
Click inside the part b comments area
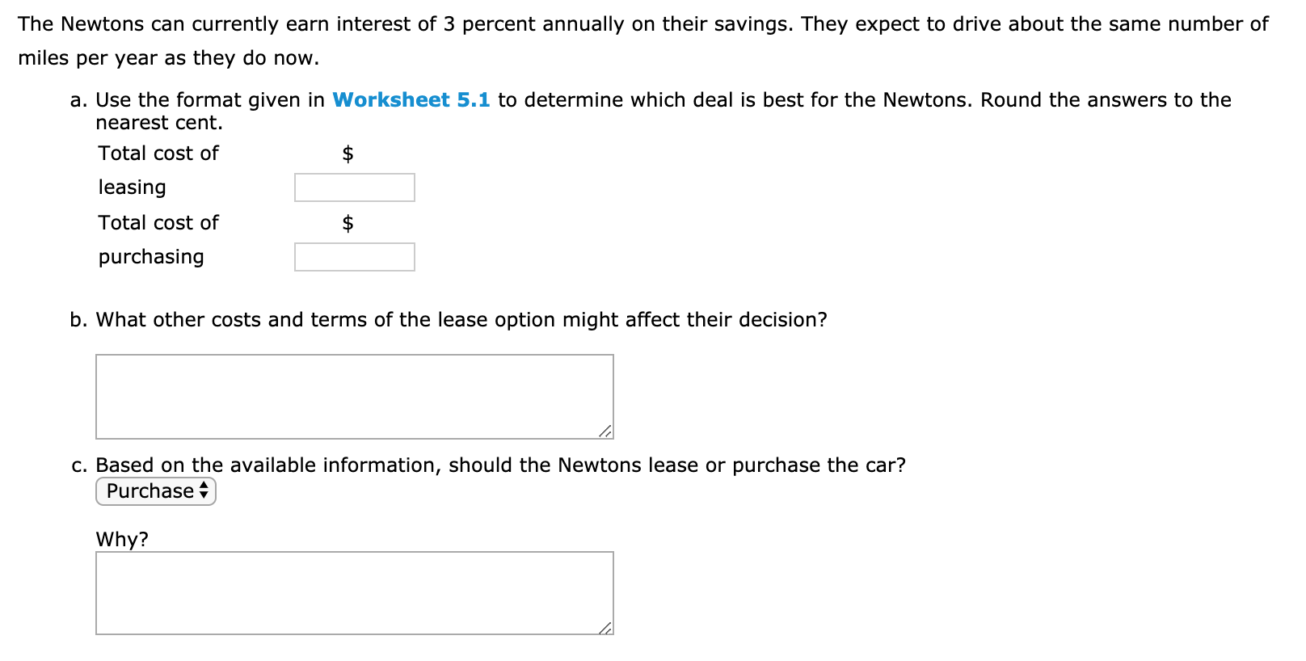click(354, 395)
